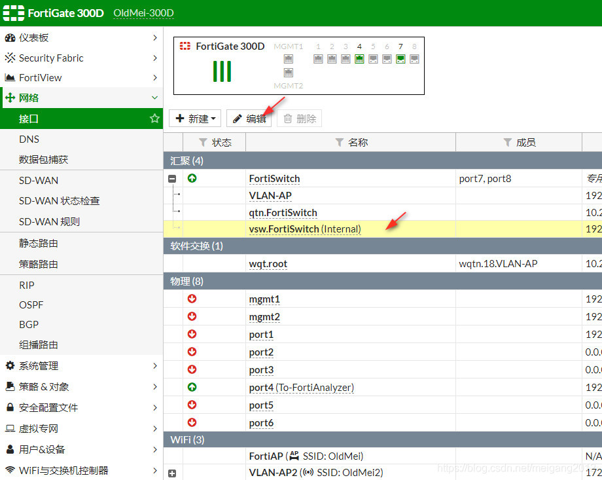Click port1 red down status icon

pos(192,334)
